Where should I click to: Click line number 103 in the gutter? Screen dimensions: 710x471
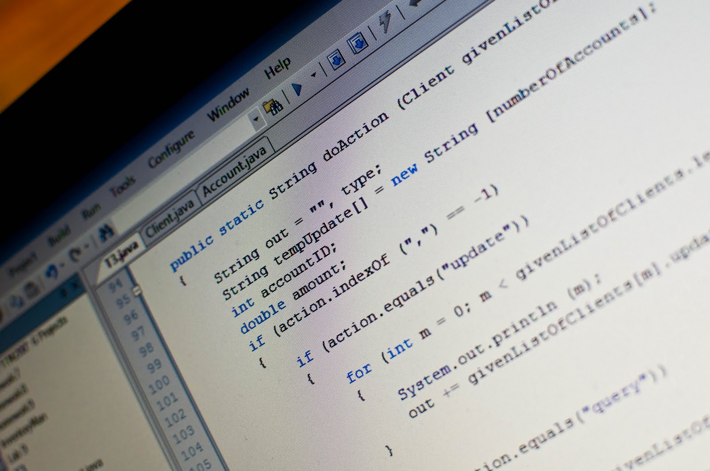183,434
